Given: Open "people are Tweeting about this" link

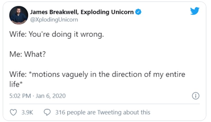Looking at the screenshot, I should coord(109,112).
